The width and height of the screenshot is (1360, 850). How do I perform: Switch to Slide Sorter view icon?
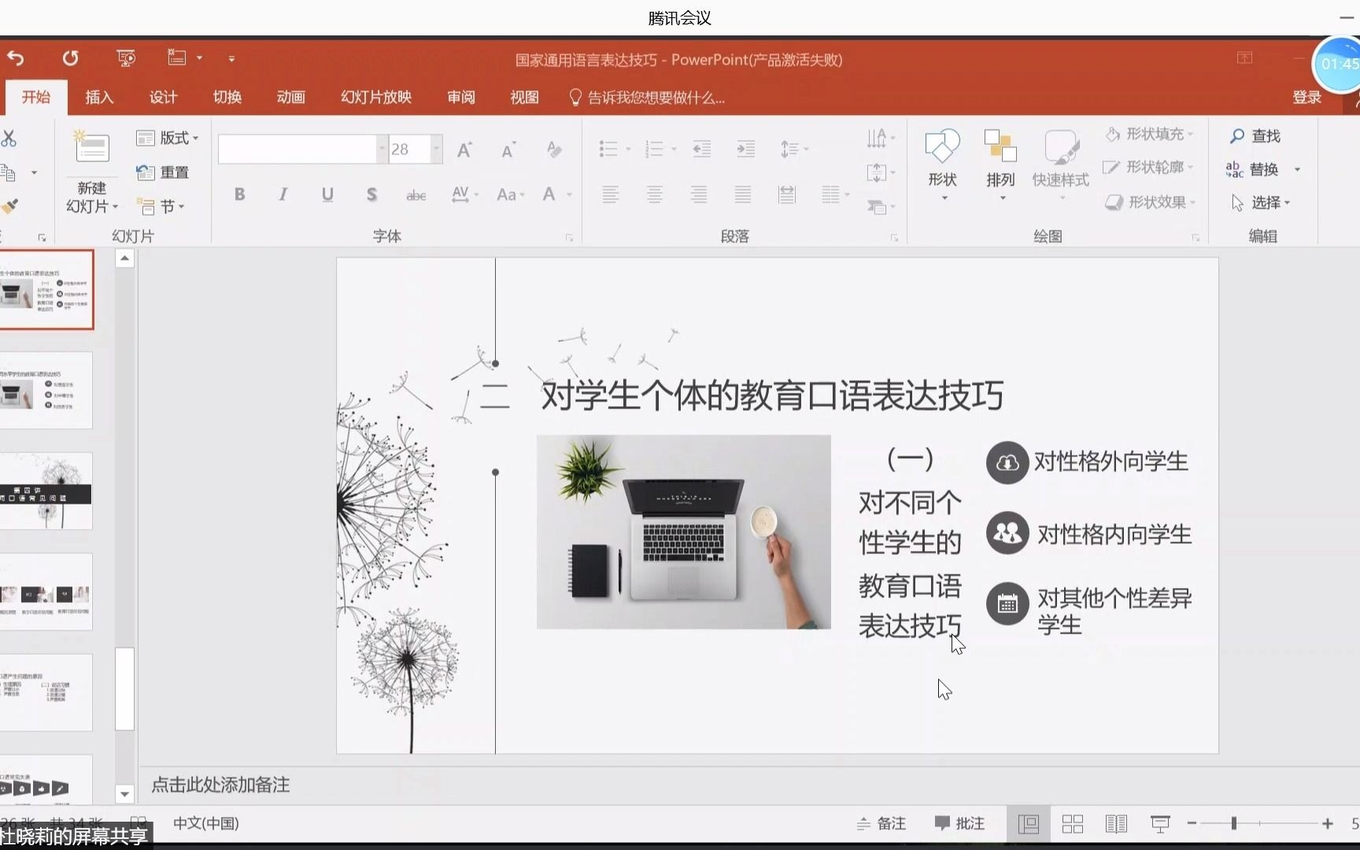pyautogui.click(x=1073, y=824)
